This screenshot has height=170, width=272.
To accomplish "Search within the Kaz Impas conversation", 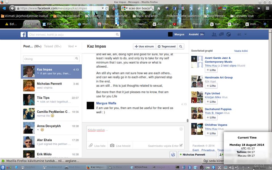I will pos(180,46).
